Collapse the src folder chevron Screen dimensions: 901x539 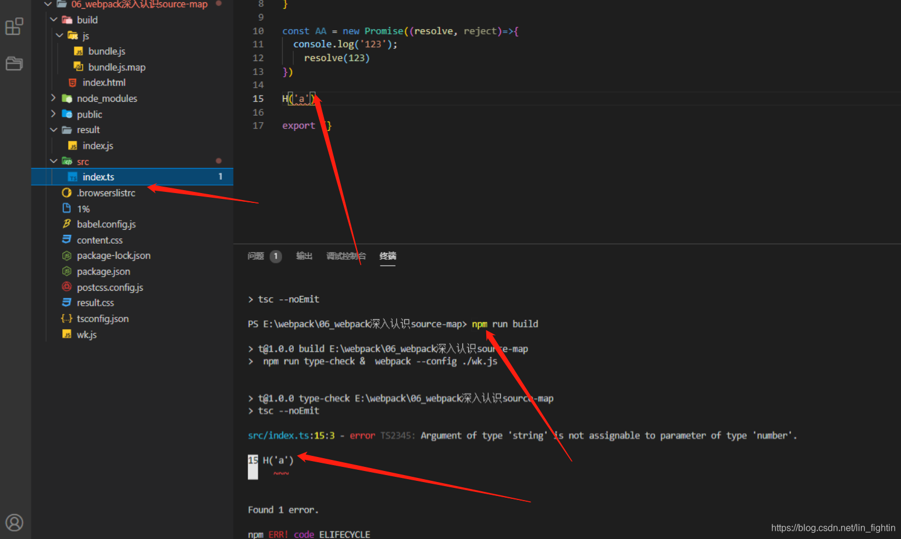(54, 161)
